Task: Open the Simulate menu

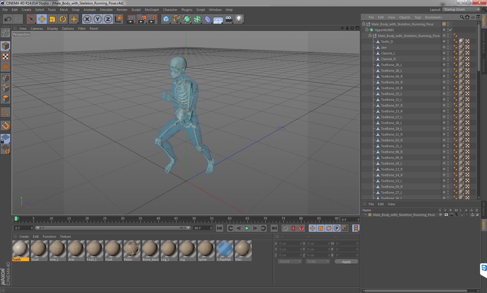Action: pos(106,9)
